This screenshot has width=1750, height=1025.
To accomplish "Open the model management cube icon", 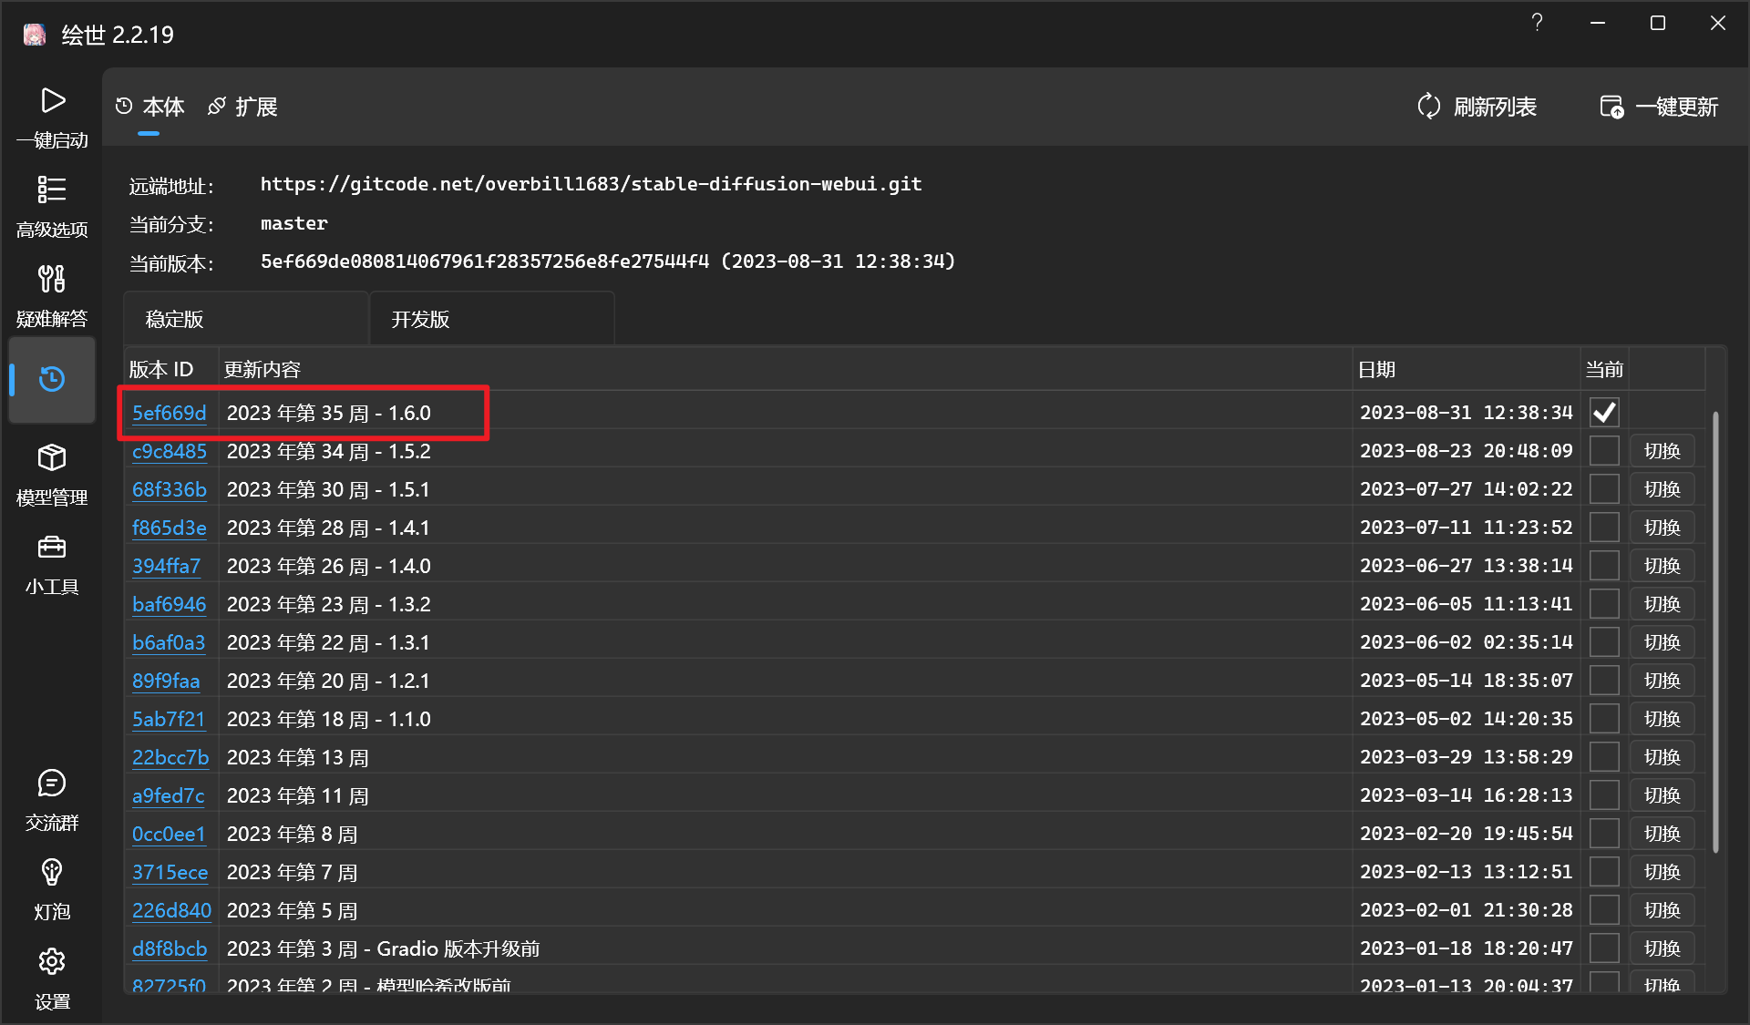I will point(52,457).
